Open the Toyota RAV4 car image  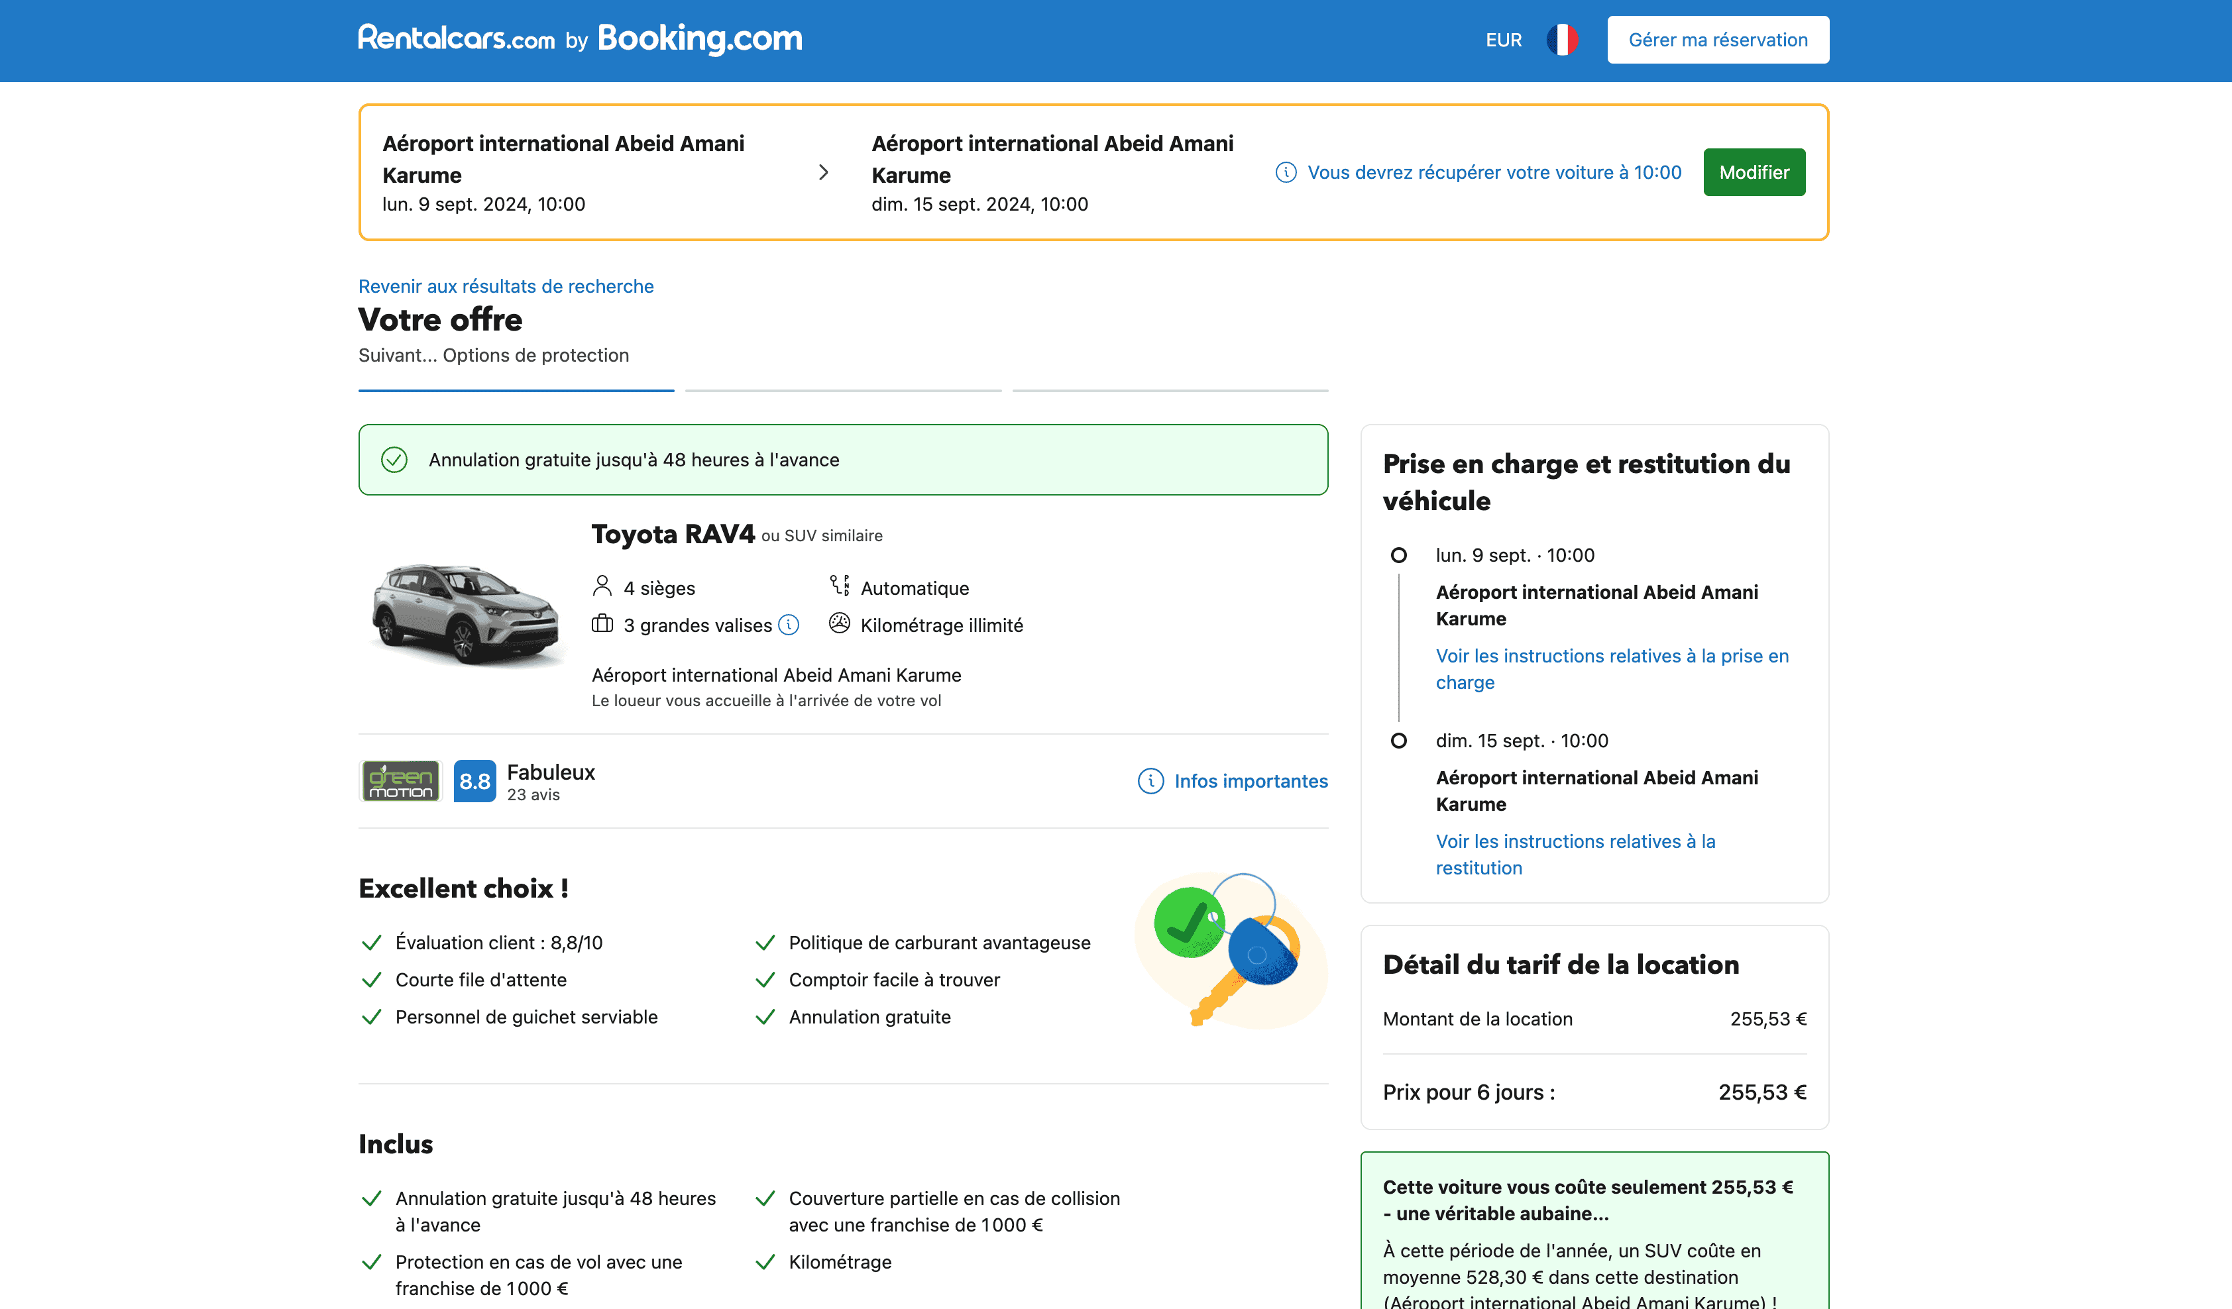click(x=467, y=615)
